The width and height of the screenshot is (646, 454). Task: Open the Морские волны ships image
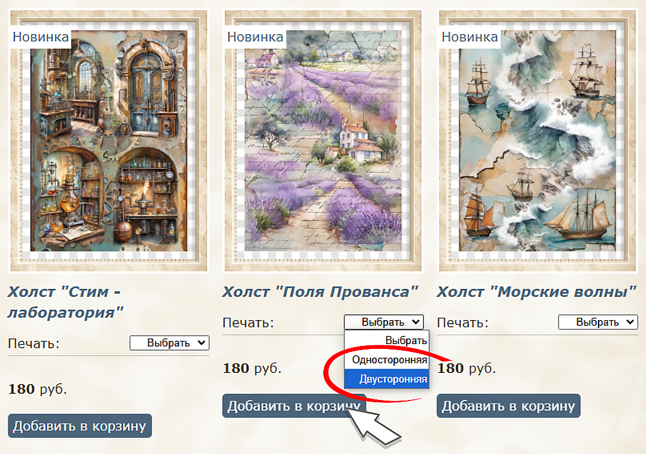tap(537, 141)
